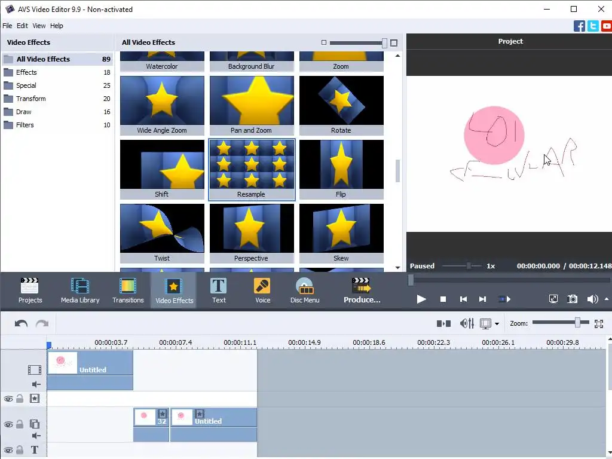
Task: Select the Skew effect thumbnail
Action: pyautogui.click(x=341, y=234)
